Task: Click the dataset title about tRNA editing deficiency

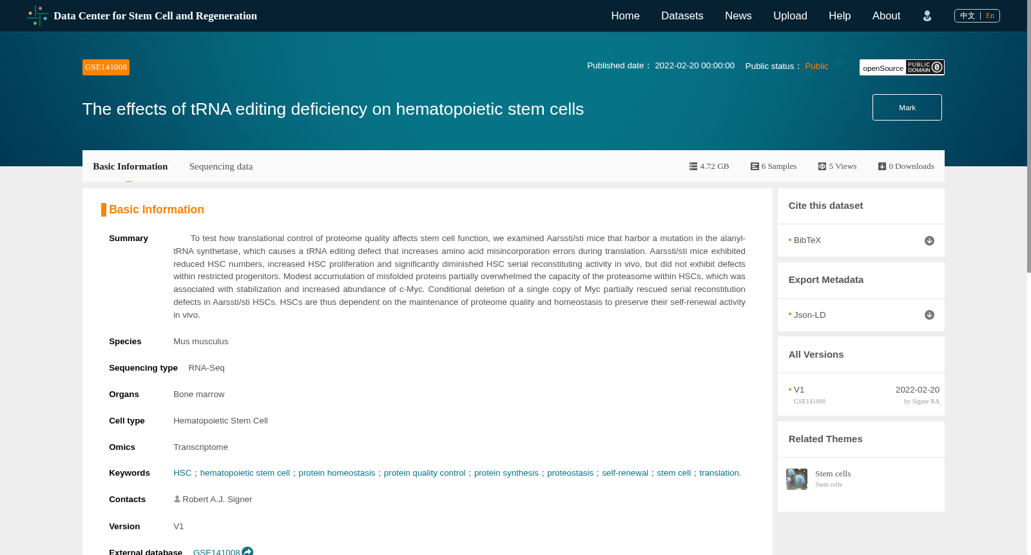Action: click(x=333, y=109)
